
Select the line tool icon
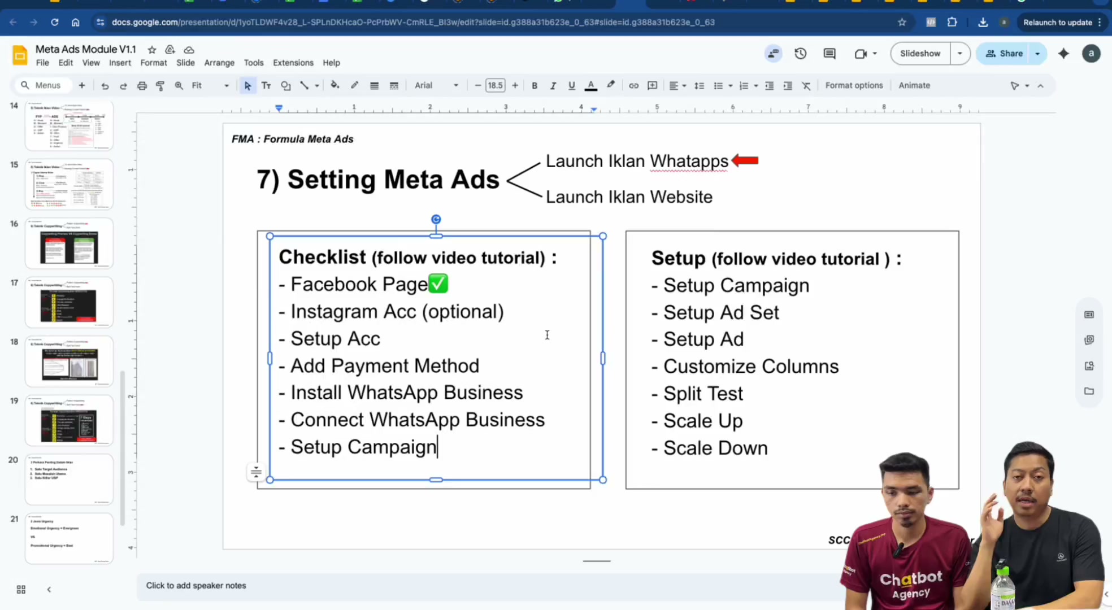pos(304,86)
